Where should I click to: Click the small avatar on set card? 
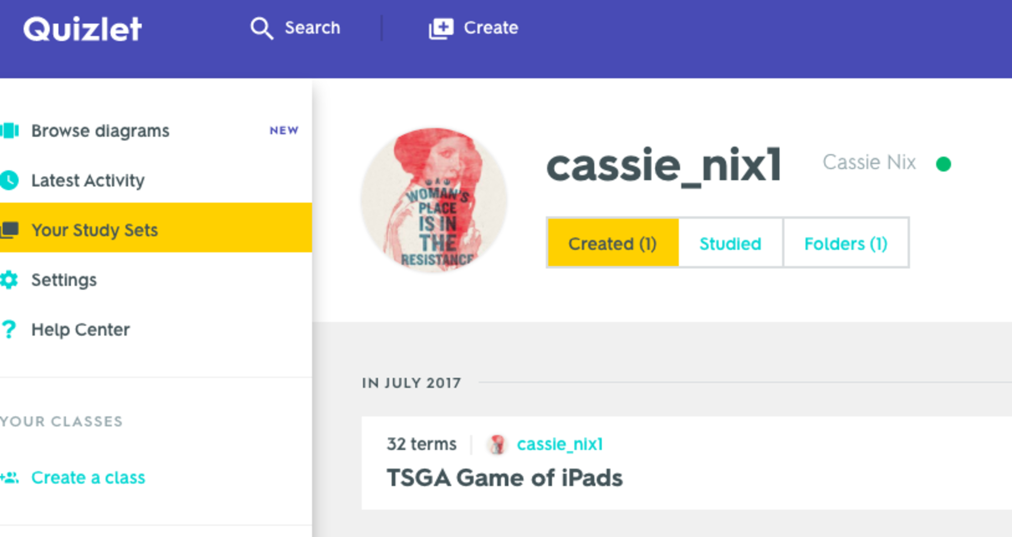pyautogui.click(x=497, y=444)
